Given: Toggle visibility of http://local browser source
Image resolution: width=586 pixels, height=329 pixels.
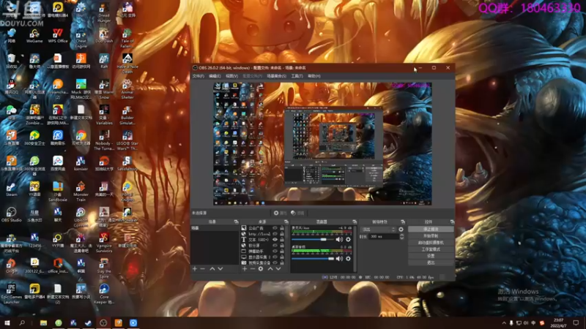Looking at the screenshot, I should 275,234.
